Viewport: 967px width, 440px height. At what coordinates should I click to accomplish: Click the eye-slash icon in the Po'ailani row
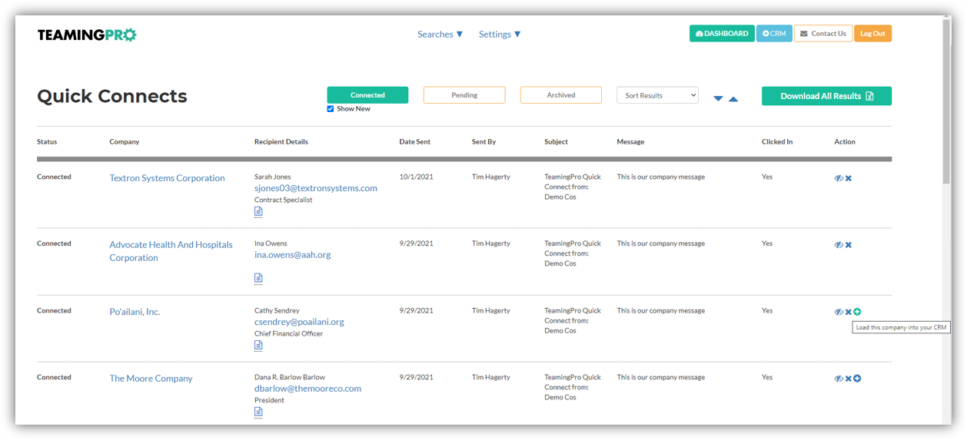(839, 312)
